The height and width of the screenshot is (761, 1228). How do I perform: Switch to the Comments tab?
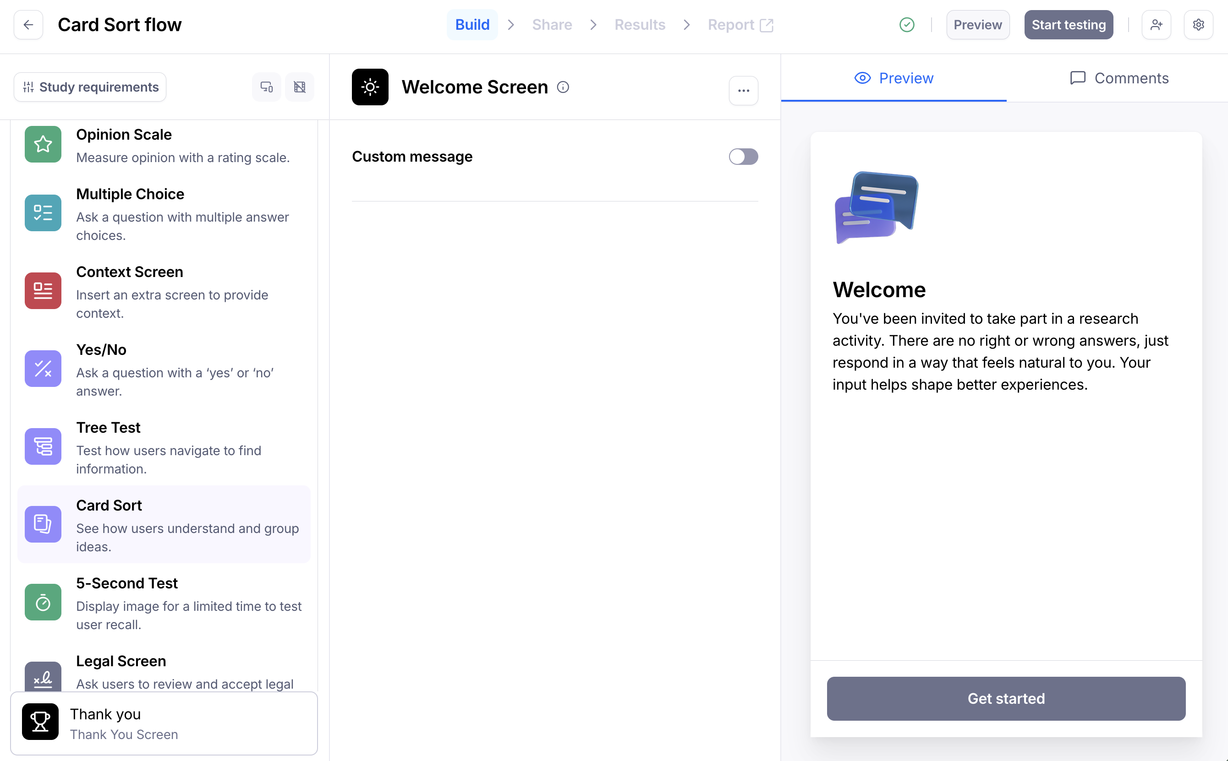(x=1118, y=78)
